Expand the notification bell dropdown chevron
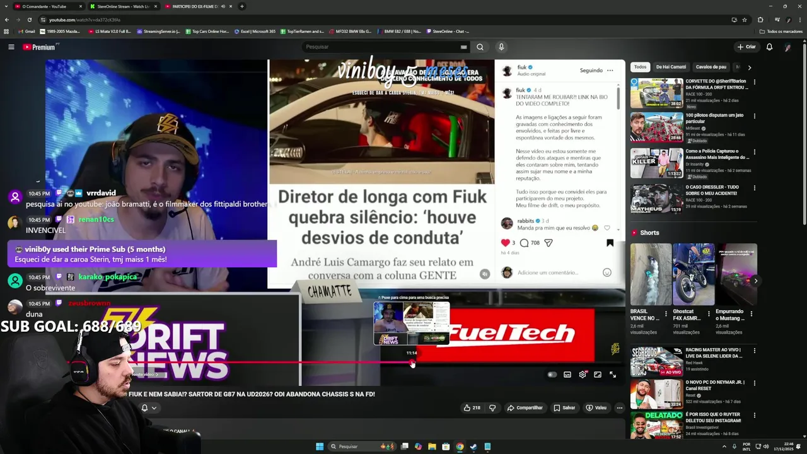The image size is (807, 454). tap(154, 408)
